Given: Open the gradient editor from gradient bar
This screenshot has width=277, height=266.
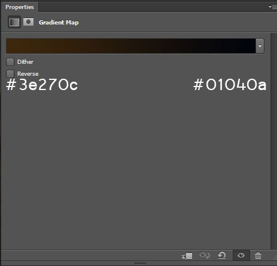Looking at the screenshot, I should 131,46.
